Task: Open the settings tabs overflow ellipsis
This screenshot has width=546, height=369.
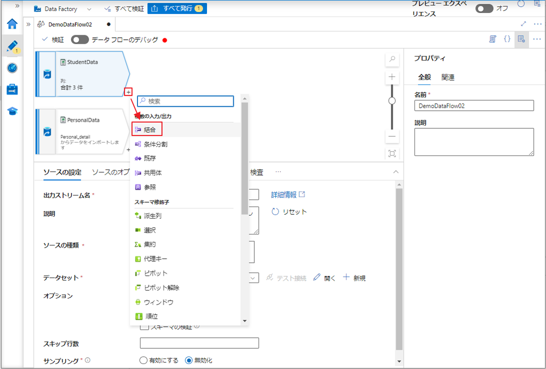Action: coord(278,172)
